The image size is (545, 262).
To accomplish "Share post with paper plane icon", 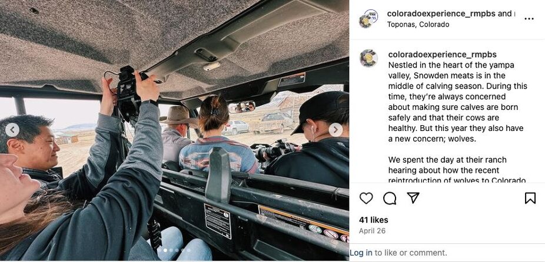I will point(413,198).
